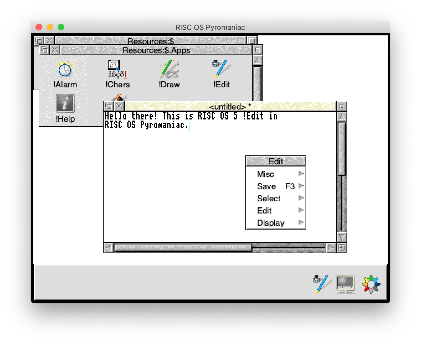Launch !Edit from the Apps window
The height and width of the screenshot is (344, 421).
221,69
